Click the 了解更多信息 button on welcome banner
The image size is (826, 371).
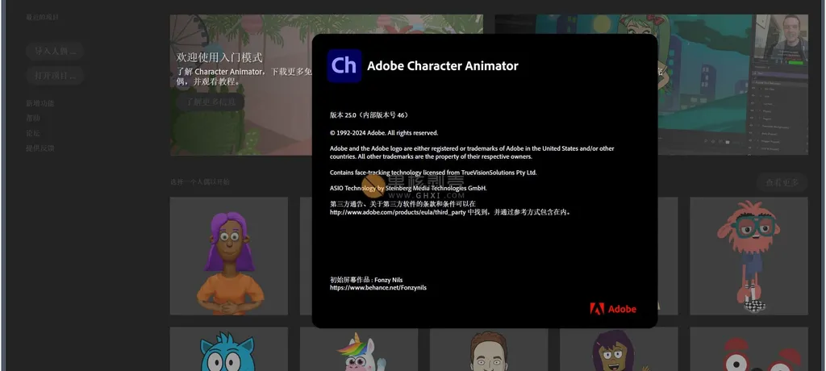(211, 102)
